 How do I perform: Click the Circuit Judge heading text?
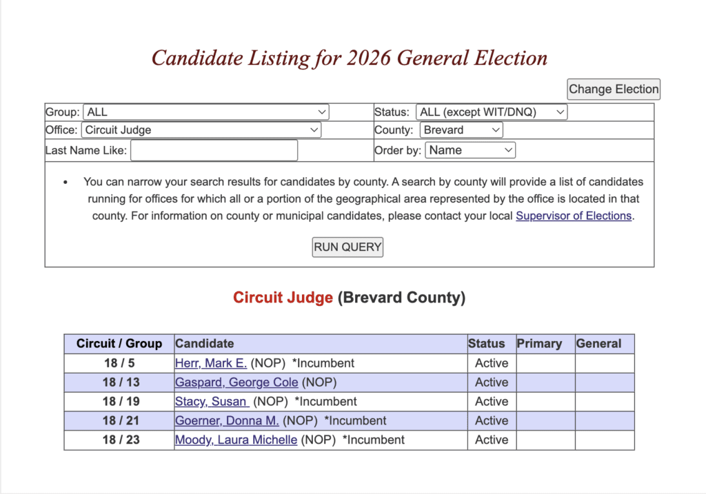pyautogui.click(x=283, y=298)
